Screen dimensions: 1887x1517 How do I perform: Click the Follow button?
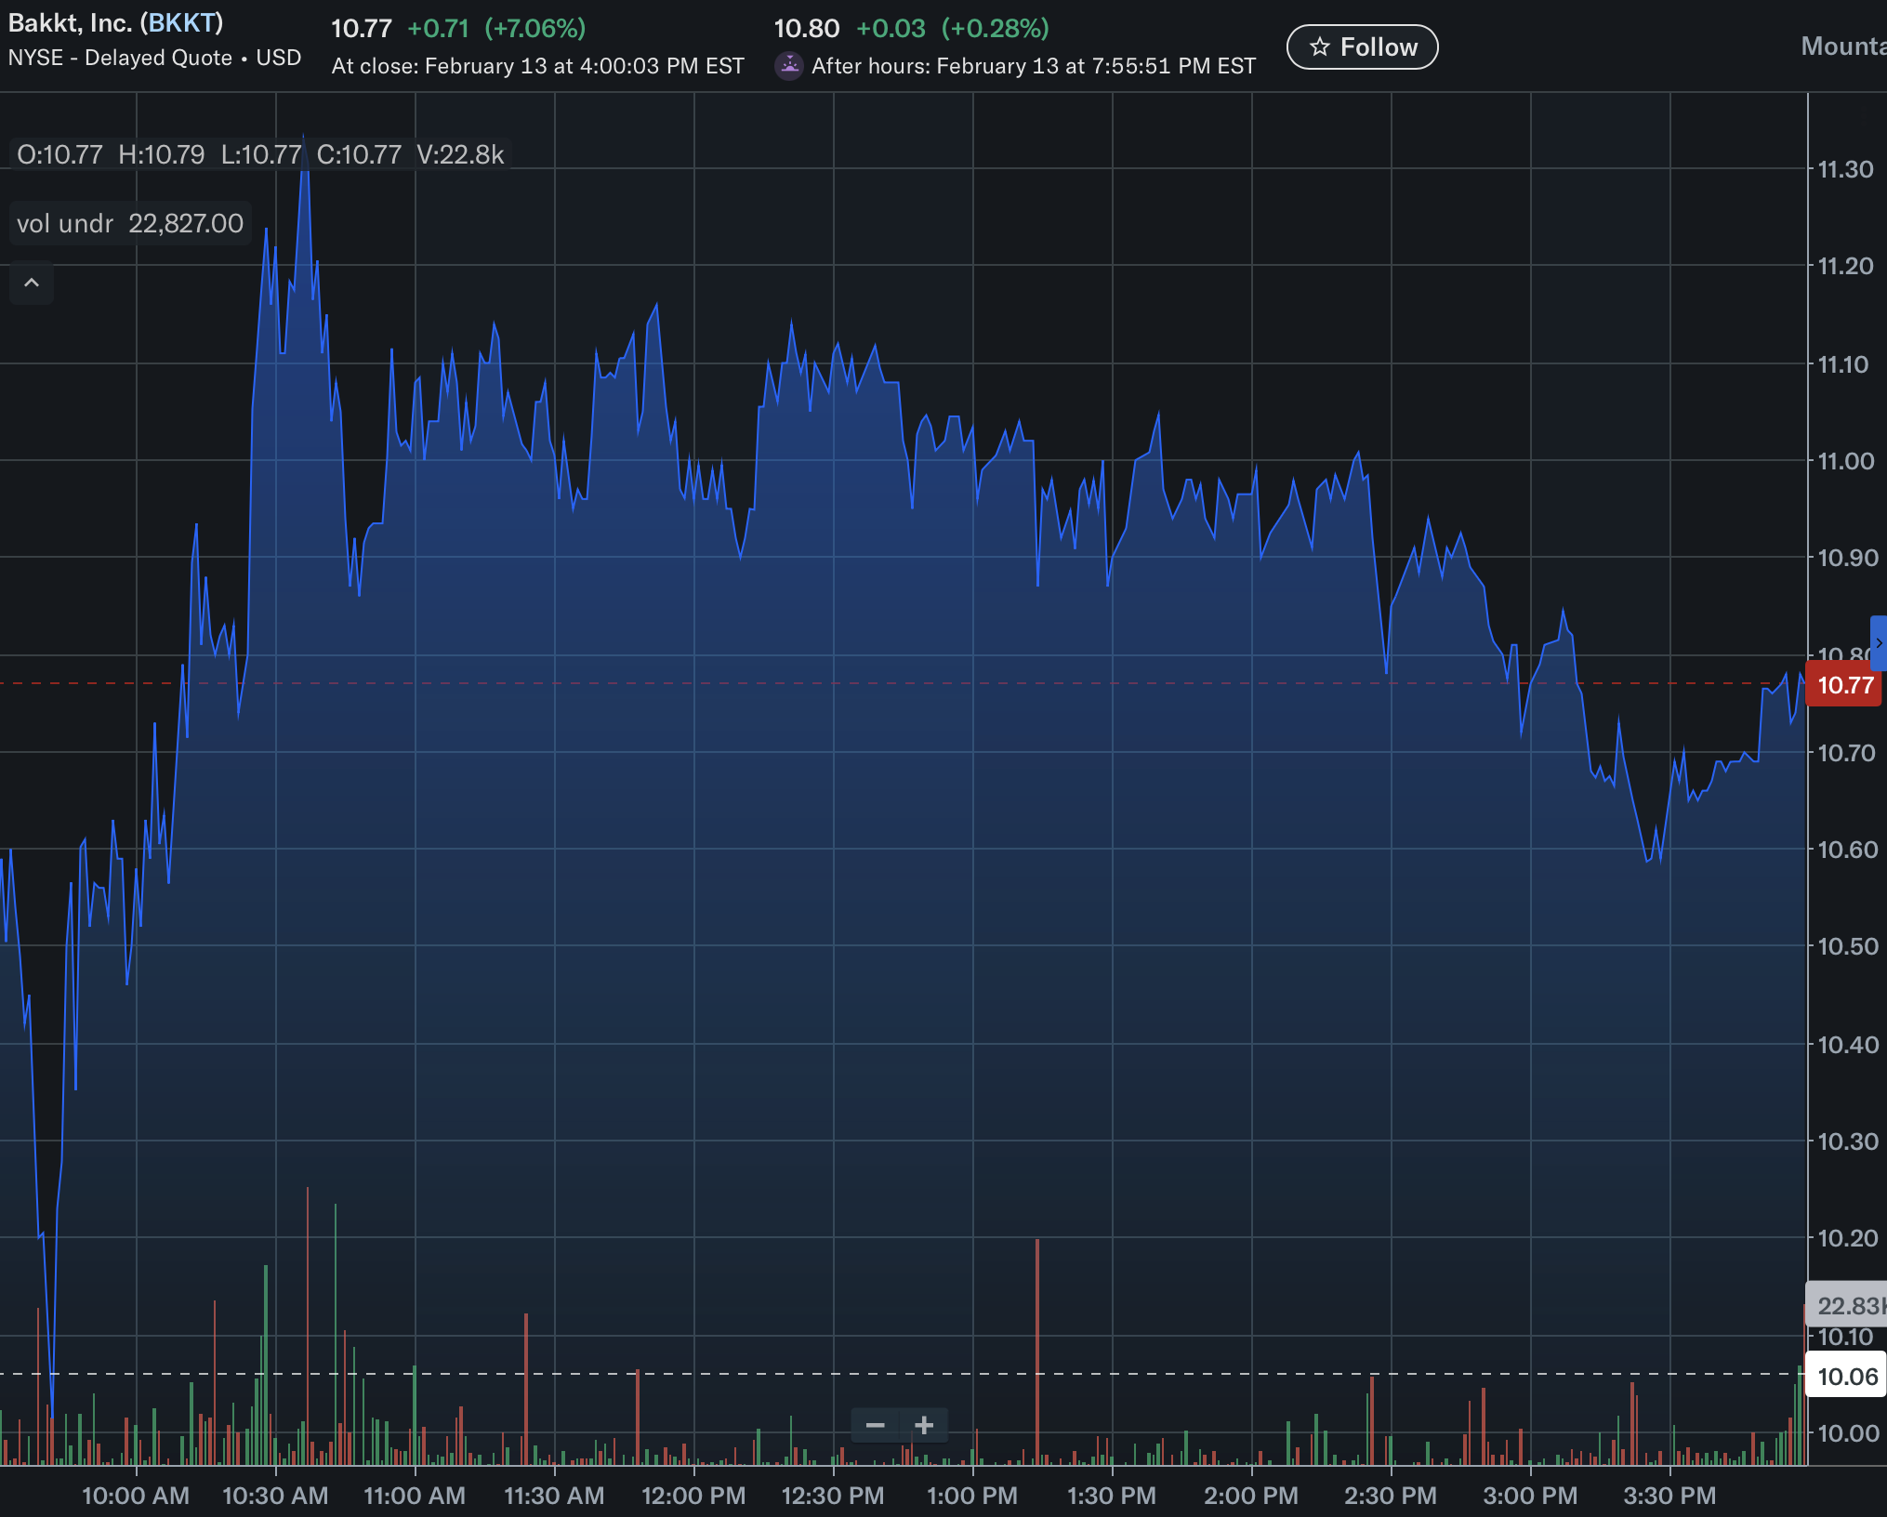1362,47
